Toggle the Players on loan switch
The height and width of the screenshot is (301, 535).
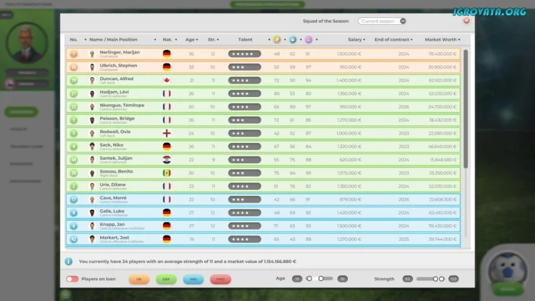[x=72, y=279]
